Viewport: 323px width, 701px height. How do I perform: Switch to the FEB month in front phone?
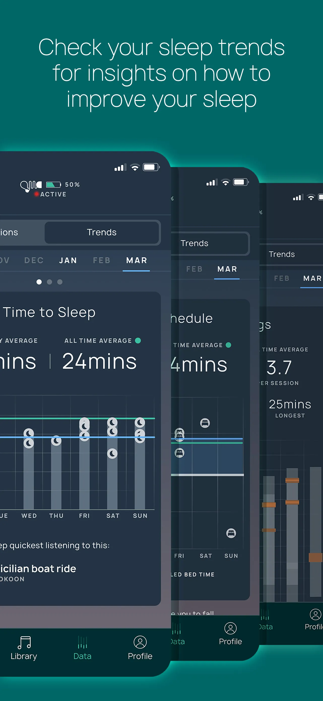[102, 260]
